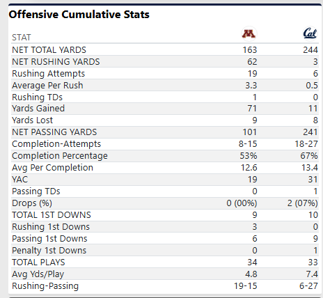The height and width of the screenshot is (298, 323).
Task: Click Cal's 18-27 Completion-Attempts value
Action: (x=306, y=144)
